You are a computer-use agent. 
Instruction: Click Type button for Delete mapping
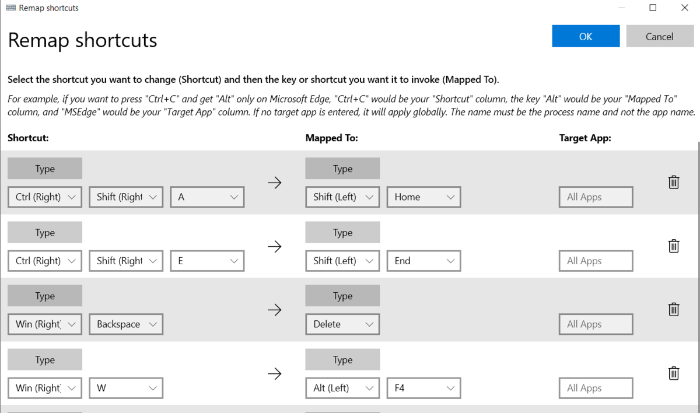[342, 296]
